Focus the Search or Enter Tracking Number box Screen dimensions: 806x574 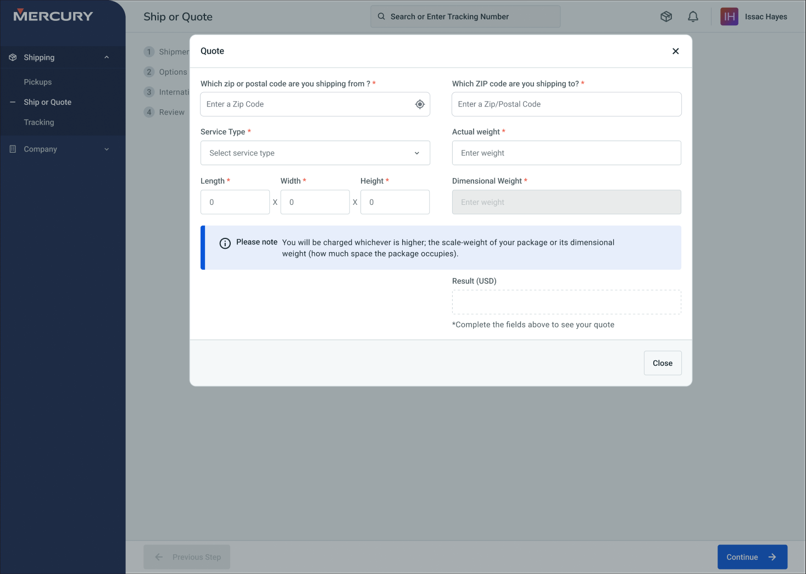point(465,16)
